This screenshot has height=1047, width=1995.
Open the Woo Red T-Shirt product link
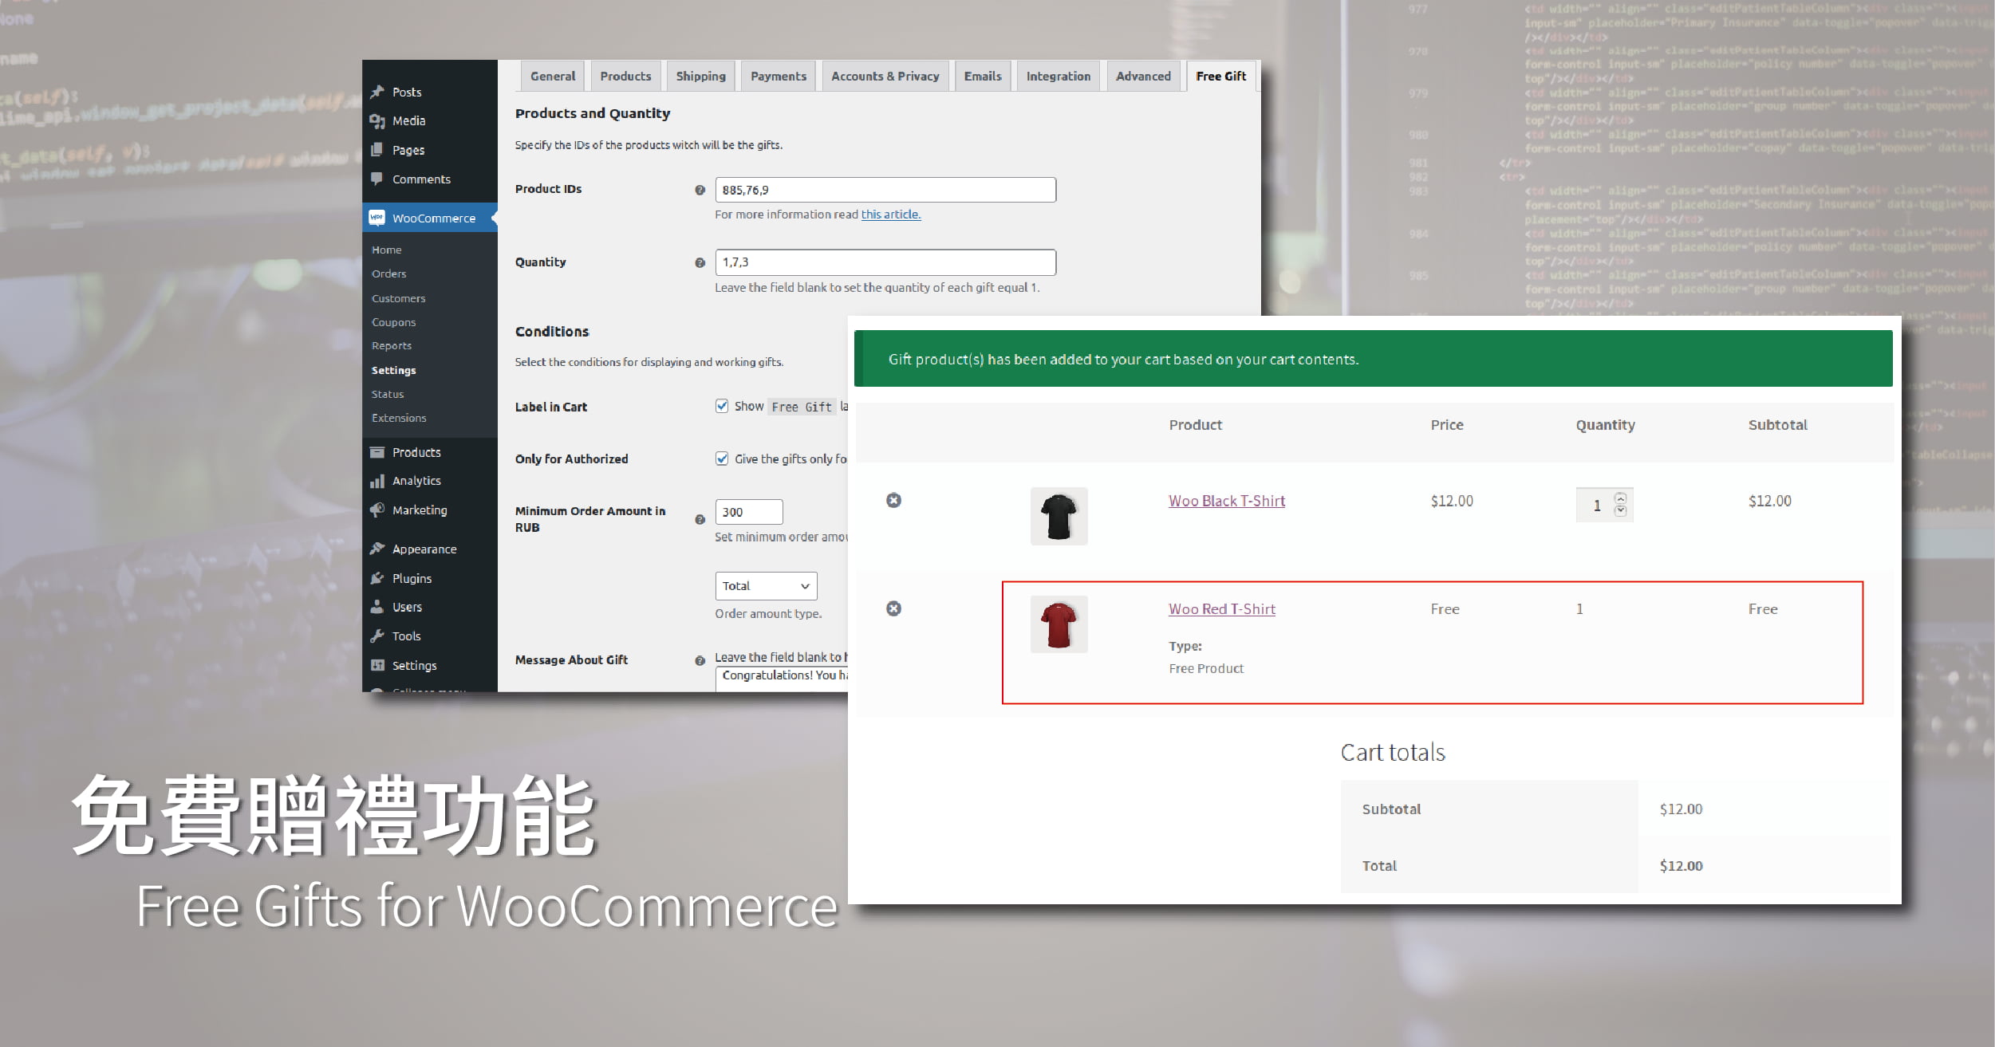click(x=1221, y=609)
